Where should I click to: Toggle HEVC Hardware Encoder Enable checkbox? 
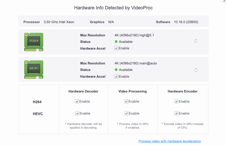177,113
